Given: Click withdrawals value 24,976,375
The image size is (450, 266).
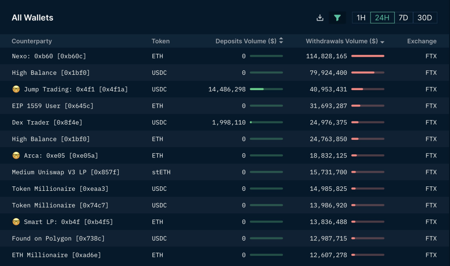Looking at the screenshot, I should click(328, 122).
